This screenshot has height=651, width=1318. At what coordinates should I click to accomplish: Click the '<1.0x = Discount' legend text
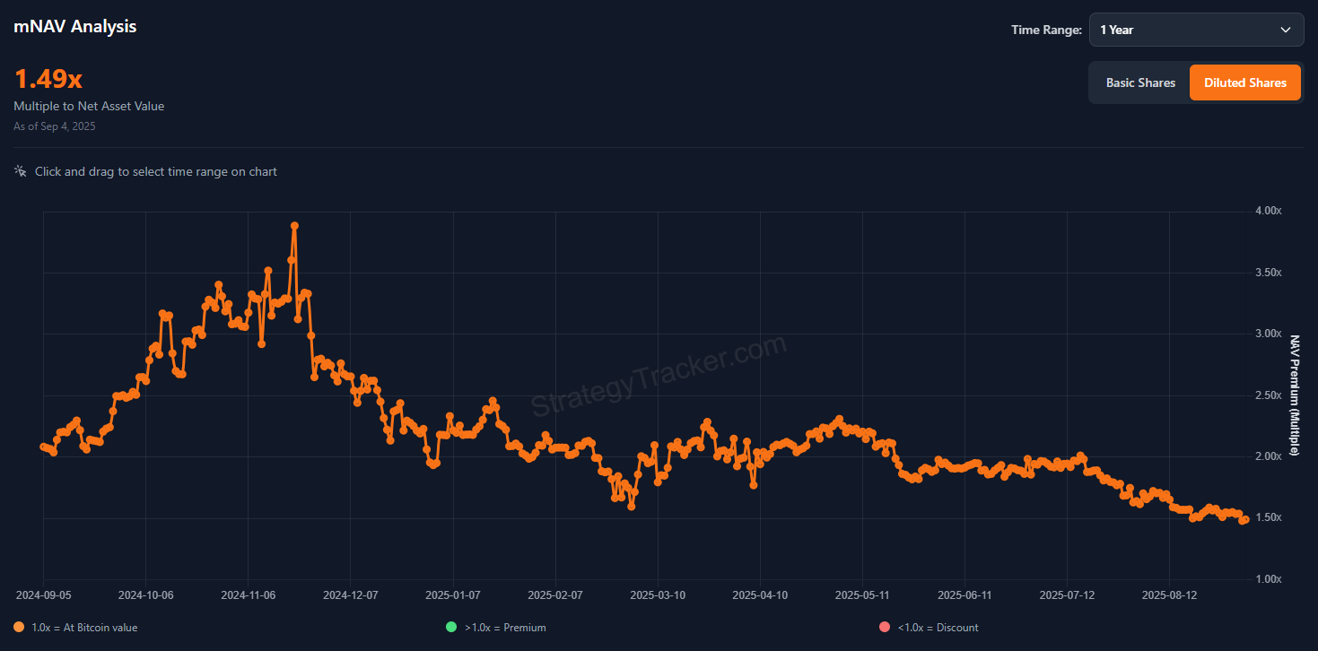pyautogui.click(x=938, y=628)
